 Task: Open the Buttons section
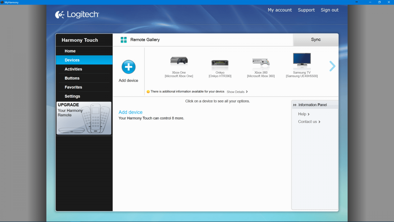point(84,78)
